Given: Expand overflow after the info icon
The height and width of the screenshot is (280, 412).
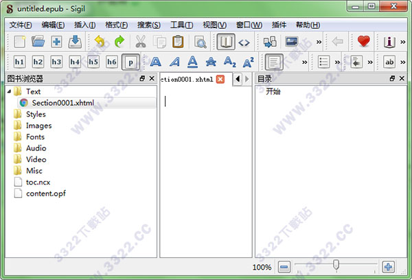Looking at the screenshot, I should [x=403, y=42].
